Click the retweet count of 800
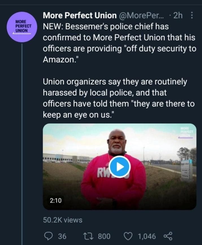Screen dimensions: 202x245 104,236
